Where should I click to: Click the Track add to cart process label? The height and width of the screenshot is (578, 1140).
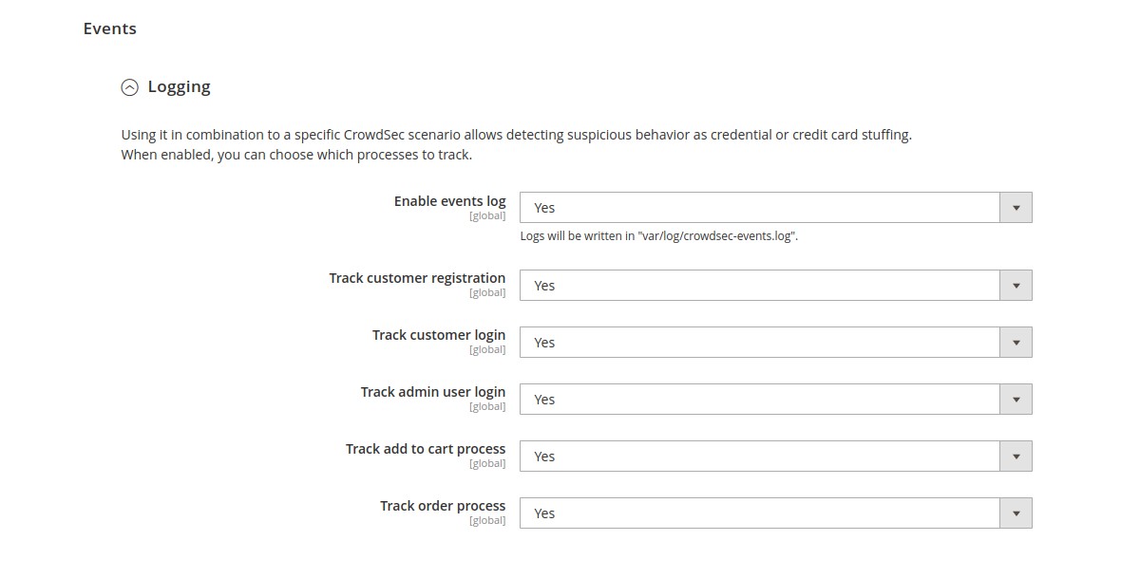pos(425,449)
